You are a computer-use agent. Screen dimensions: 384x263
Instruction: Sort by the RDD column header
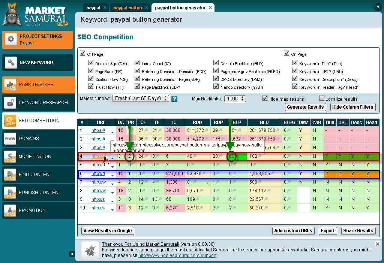coord(197,123)
